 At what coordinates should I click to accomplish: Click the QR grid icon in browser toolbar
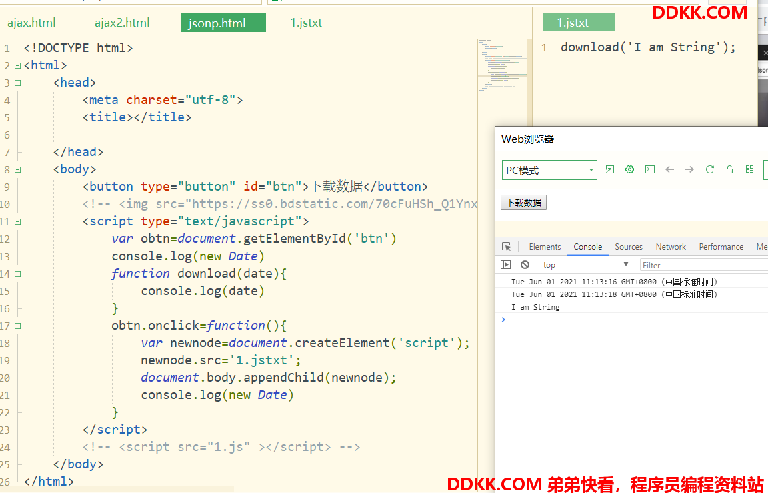pyautogui.click(x=749, y=169)
